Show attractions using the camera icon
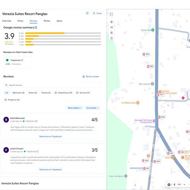 pos(111,33)
